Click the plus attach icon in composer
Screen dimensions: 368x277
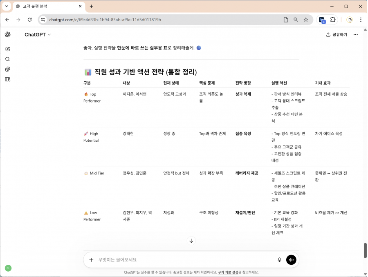91,260
